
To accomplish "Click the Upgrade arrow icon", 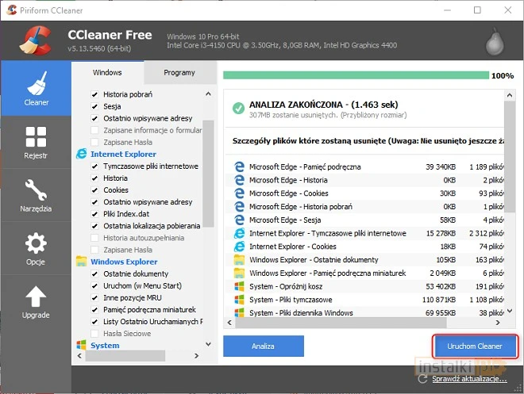I will pyautogui.click(x=36, y=301).
